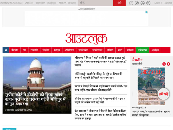The width and height of the screenshot is (173, 130).
Task: Open the वीडियो menu item
Action: [110, 50]
